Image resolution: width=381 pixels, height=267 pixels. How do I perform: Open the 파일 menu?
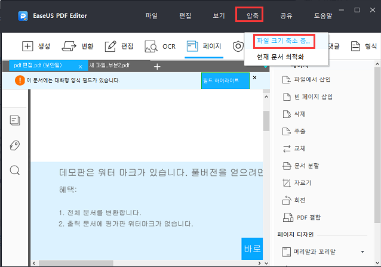[x=151, y=15]
